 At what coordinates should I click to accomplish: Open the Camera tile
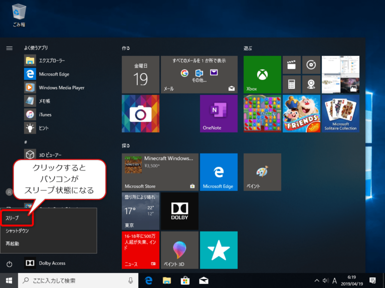pyautogui.click(x=140, y=113)
